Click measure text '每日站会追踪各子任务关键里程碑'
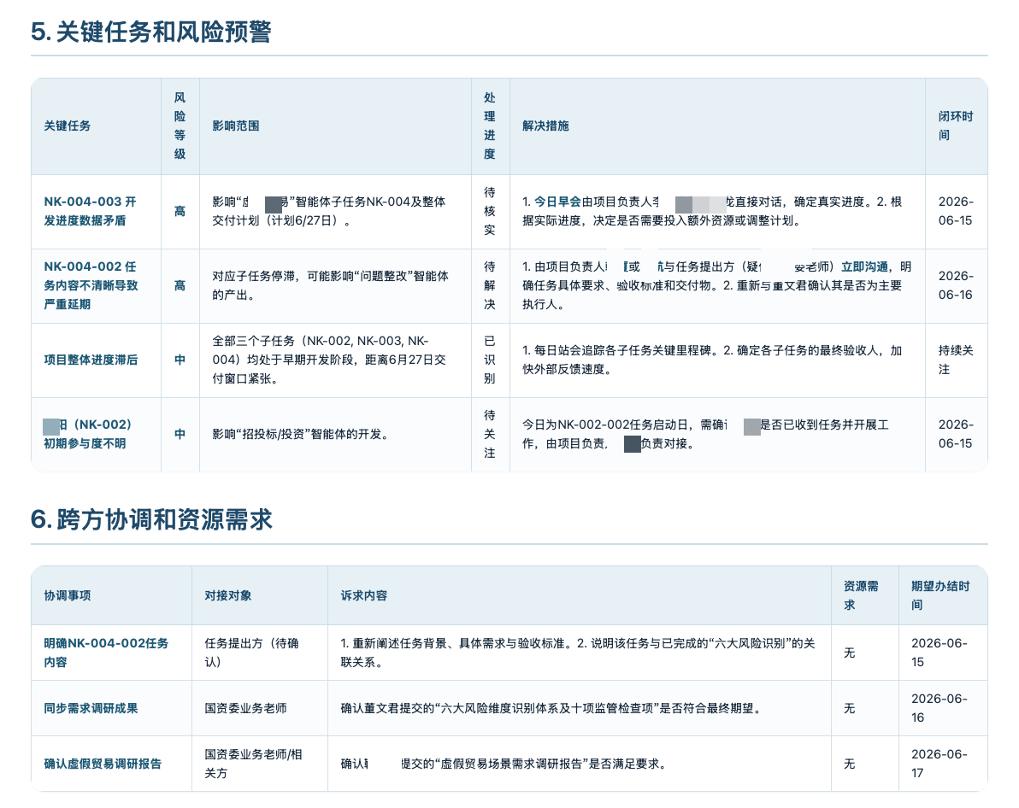This screenshot has width=1019, height=808. point(712,360)
